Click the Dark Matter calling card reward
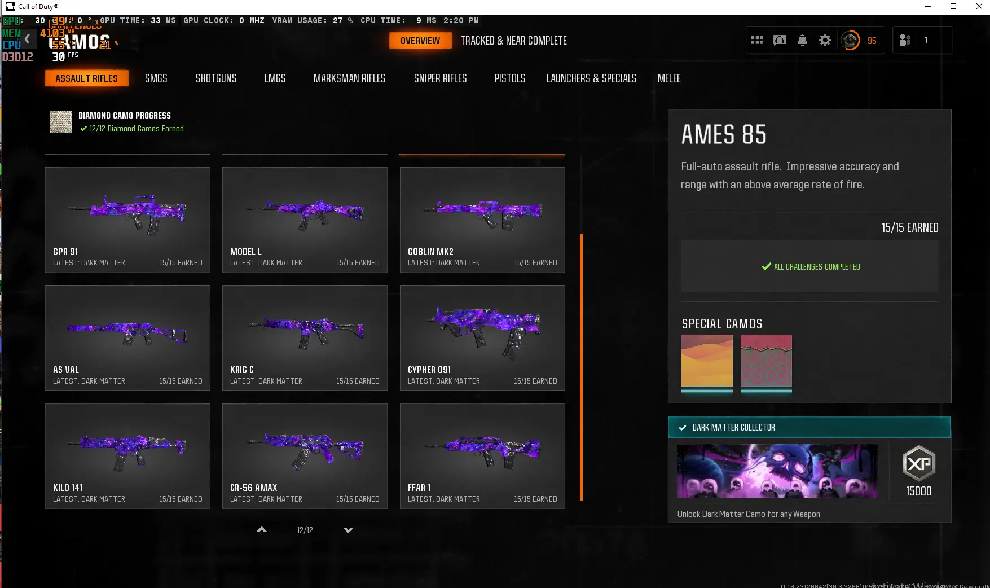 [777, 471]
